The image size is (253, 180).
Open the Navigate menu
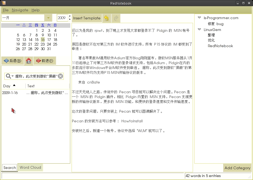[x=20, y=10]
